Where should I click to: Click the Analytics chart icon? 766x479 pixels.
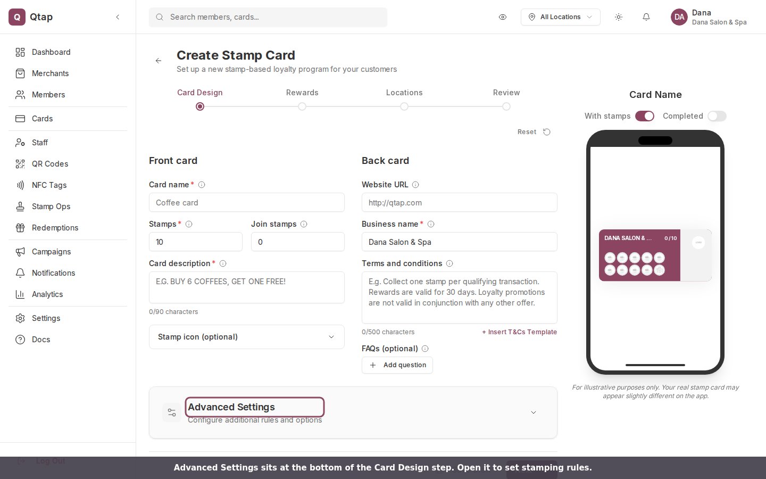pyautogui.click(x=20, y=294)
